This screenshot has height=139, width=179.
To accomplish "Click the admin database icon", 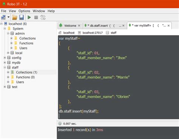I will click(x=12, y=34).
